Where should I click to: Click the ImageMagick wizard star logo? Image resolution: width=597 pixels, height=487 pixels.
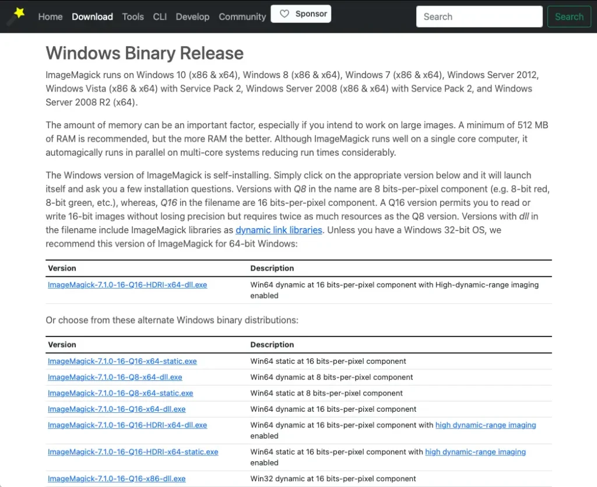pos(17,16)
